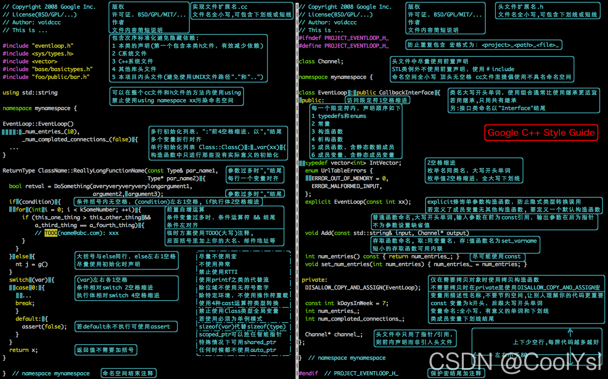The height and width of the screenshot is (379, 608).
Task: Click the 'default: {' label
Action: pyautogui.click(x=32, y=319)
